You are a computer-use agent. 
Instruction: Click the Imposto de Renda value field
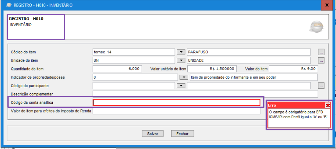(176, 111)
